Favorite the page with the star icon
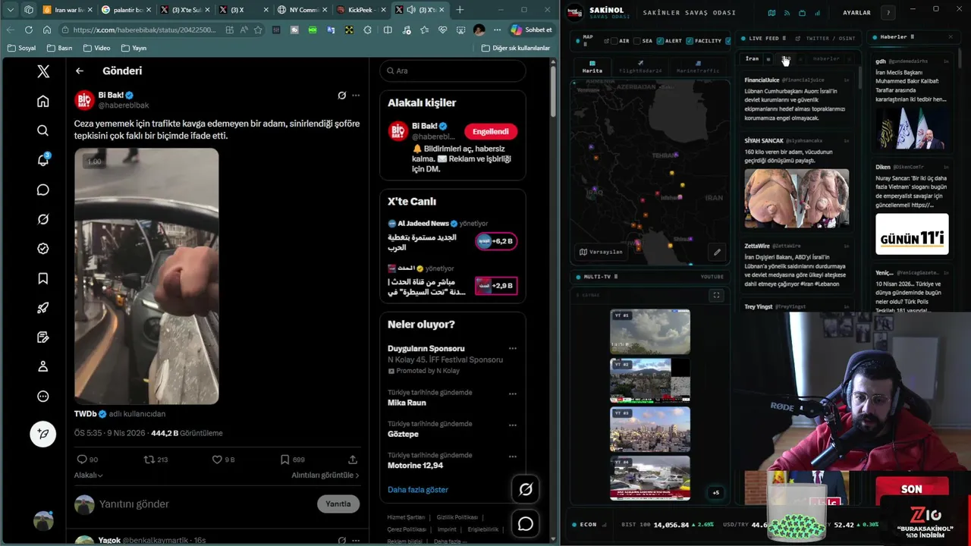The height and width of the screenshot is (546, 971). 258,30
